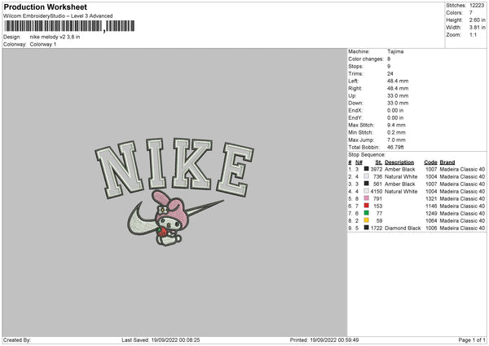Click the embroidered NIKE design preview
Viewport: 489px width, 346px height.
[174, 192]
